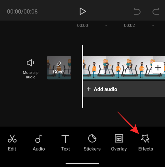The image size is (165, 167).
Task: Open the Edit scissors tool
Action: click(12, 143)
